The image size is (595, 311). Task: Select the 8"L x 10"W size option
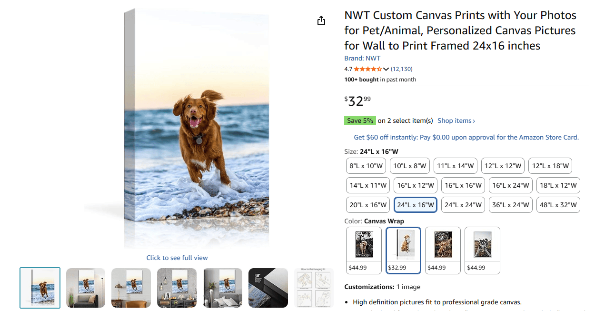tap(366, 166)
